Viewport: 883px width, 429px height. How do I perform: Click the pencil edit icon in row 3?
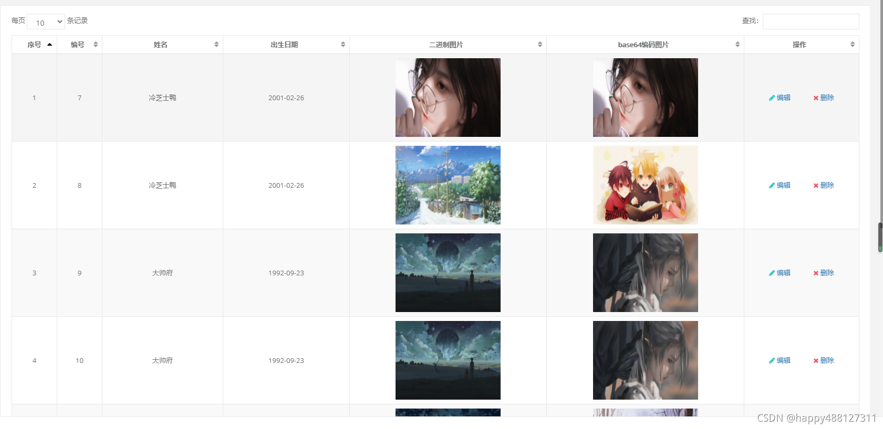(x=772, y=273)
